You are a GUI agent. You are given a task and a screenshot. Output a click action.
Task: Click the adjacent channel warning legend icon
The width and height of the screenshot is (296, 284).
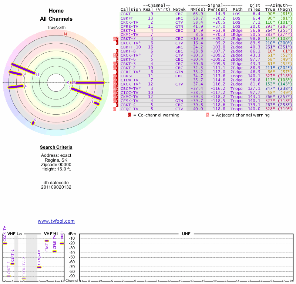pos(208,115)
